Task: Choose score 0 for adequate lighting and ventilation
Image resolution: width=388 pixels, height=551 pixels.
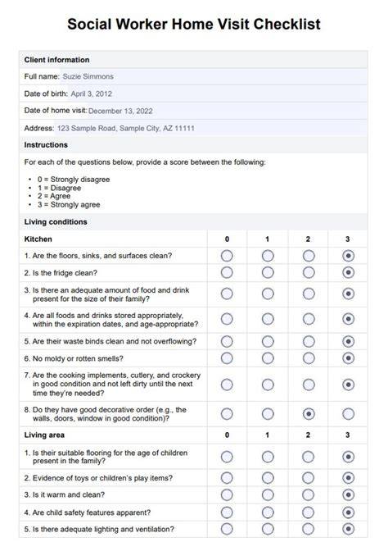Action: coord(227,529)
